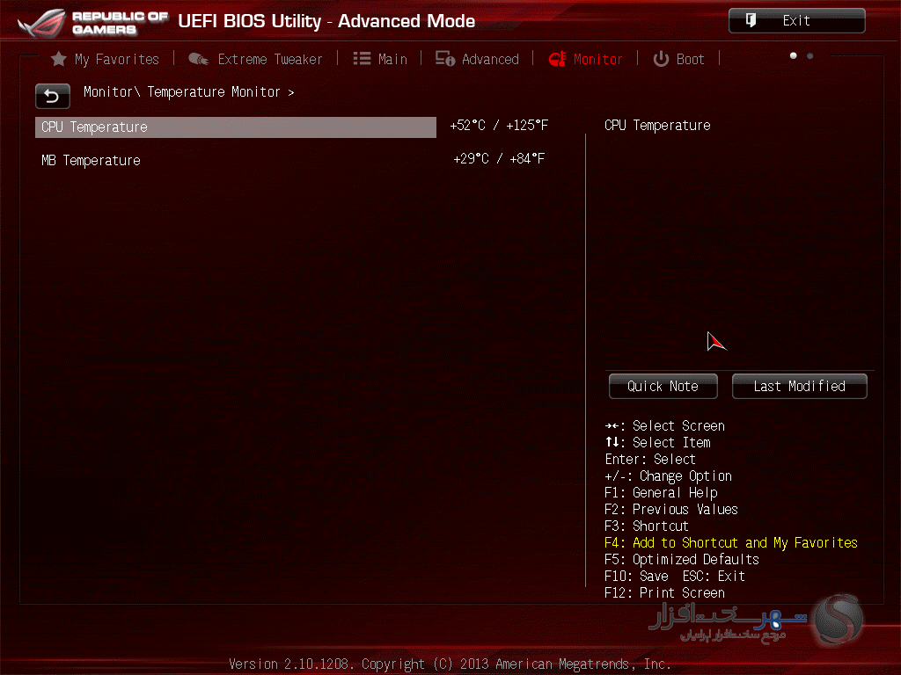Click F3: Shortcut hint text
Image resolution: width=901 pixels, height=675 pixels.
[647, 526]
